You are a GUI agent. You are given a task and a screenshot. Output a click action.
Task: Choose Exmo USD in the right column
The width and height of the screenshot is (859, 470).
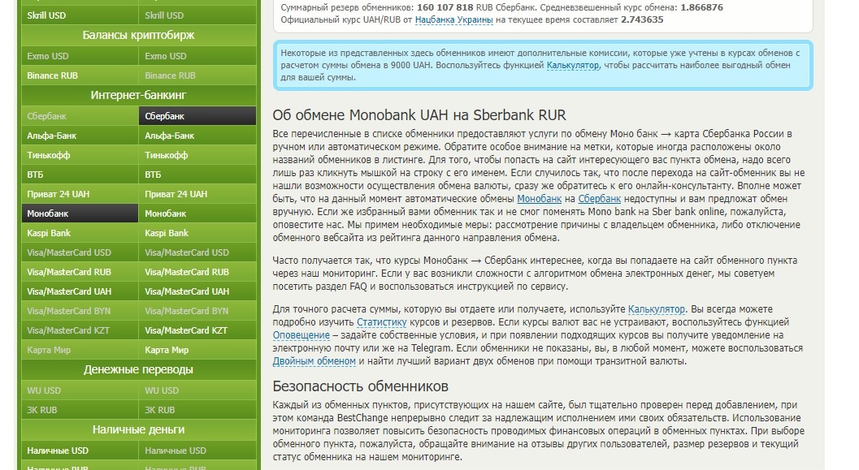[x=197, y=56]
